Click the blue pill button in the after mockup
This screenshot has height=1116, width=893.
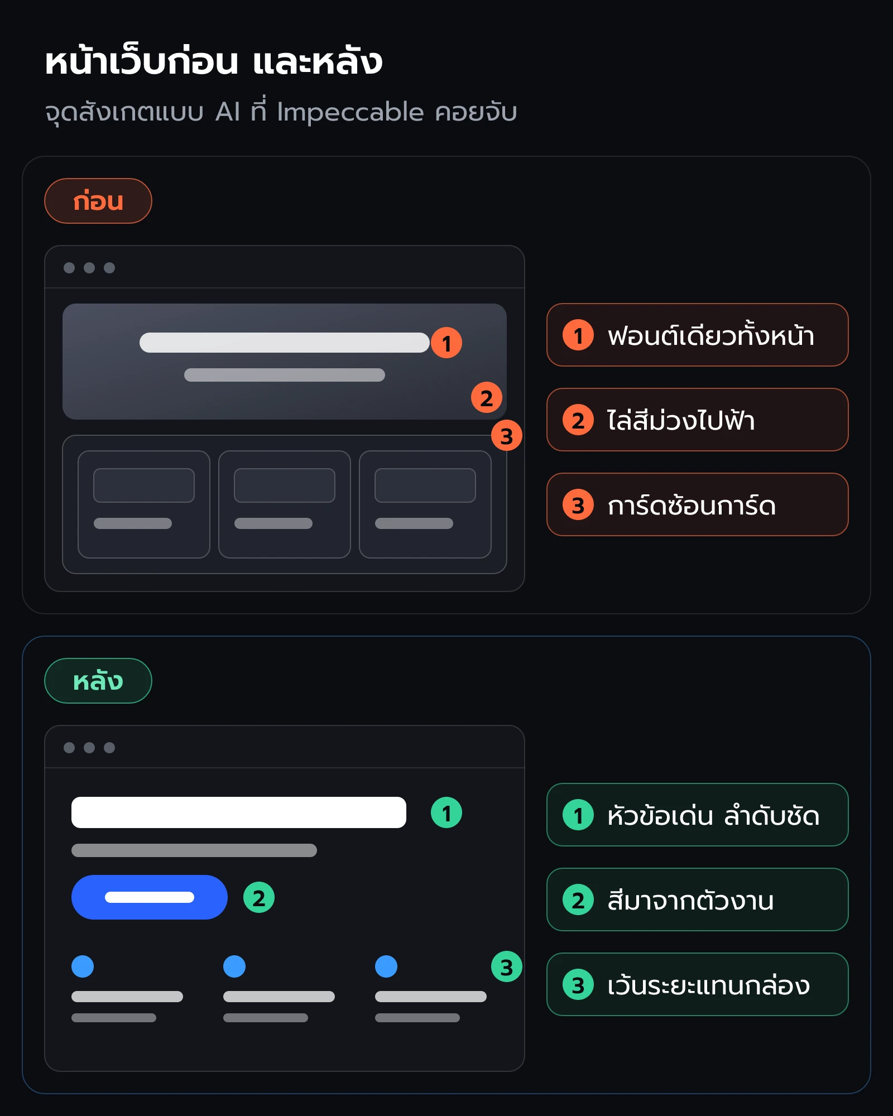[x=150, y=897]
